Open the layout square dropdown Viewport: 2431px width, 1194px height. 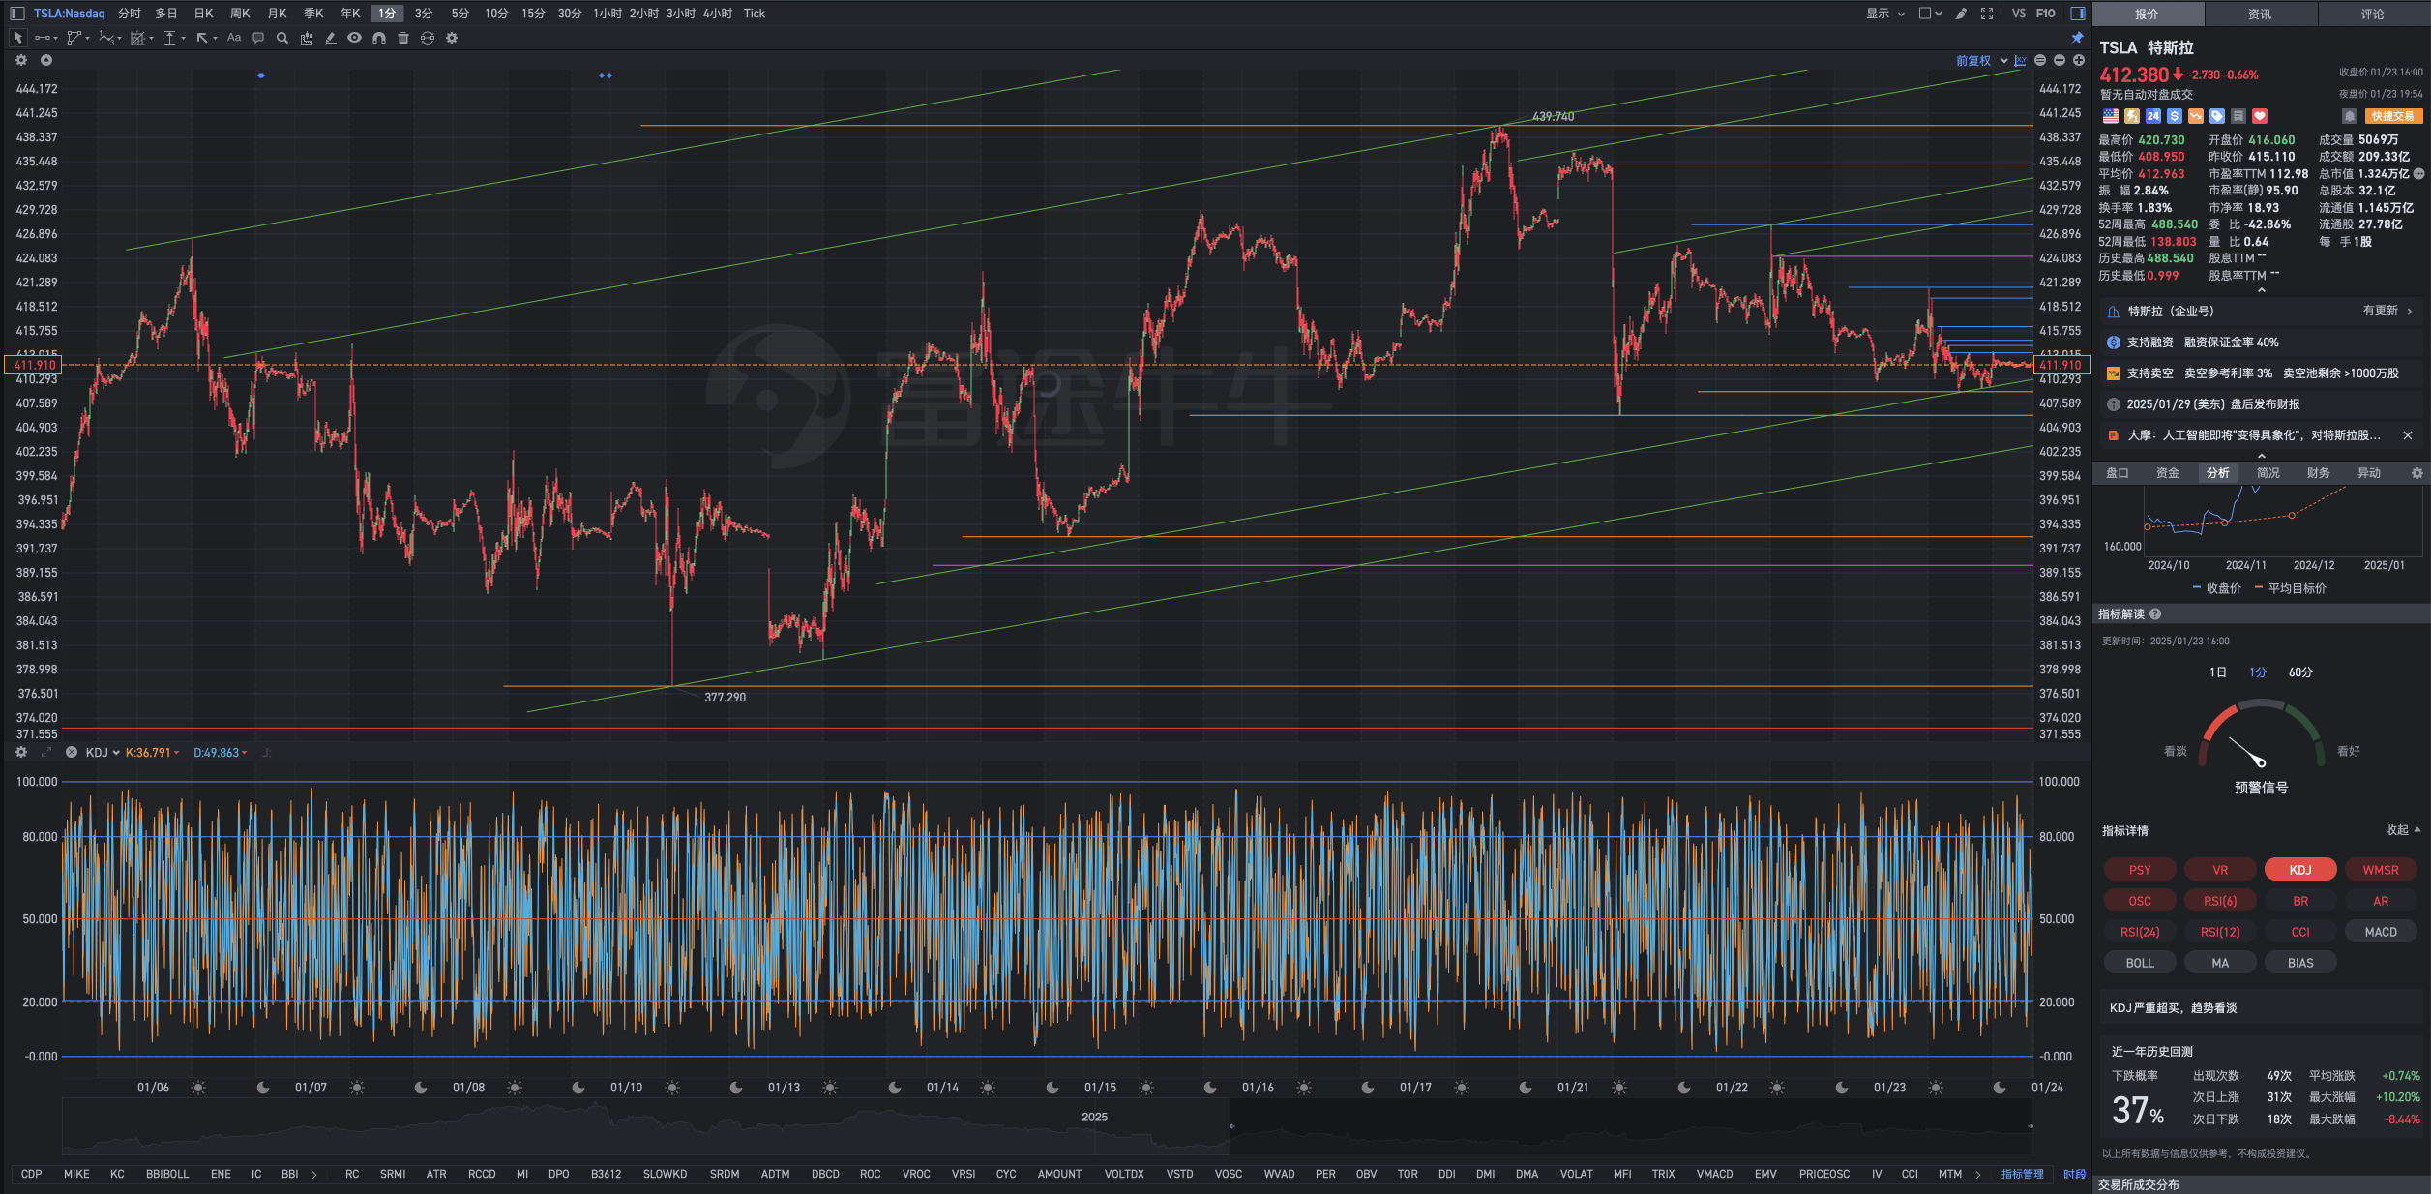[x=1931, y=14]
